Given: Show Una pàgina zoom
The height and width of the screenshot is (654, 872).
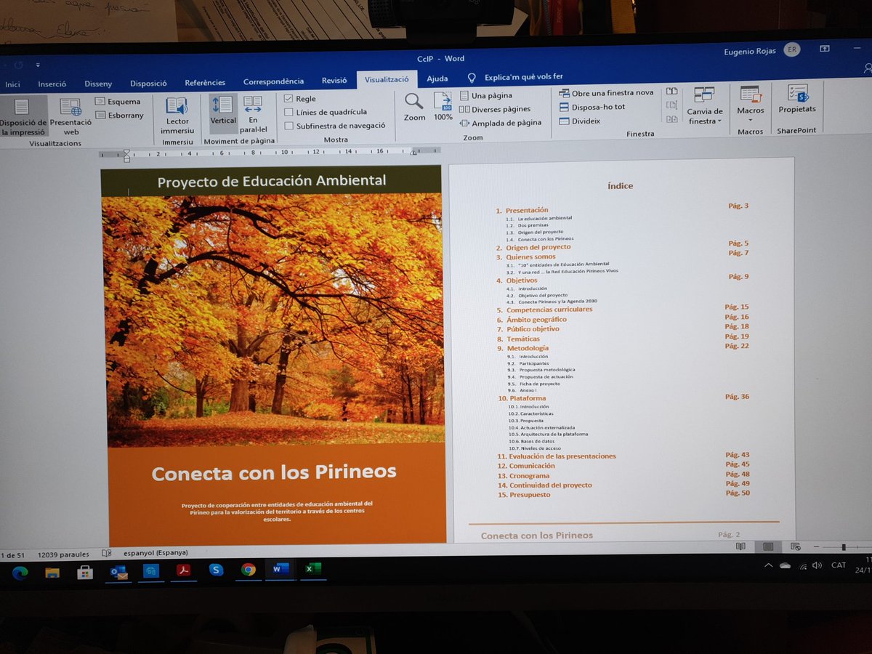Looking at the screenshot, I should 486,95.
